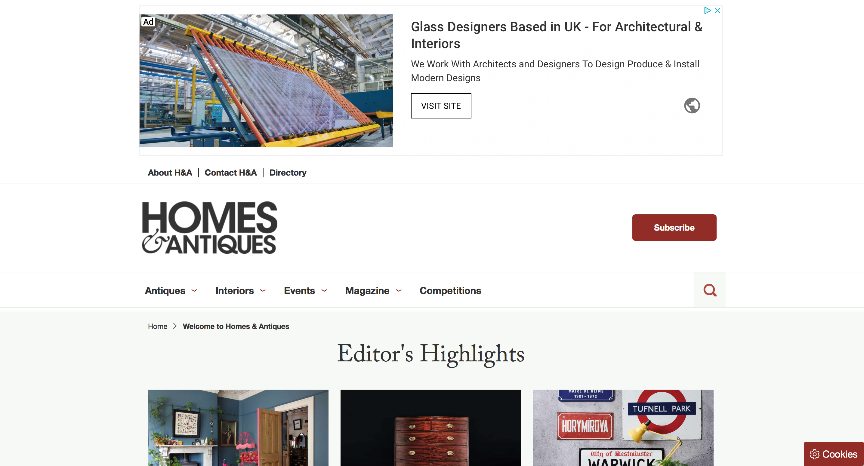Close the ad with X icon
The image size is (864, 466).
[717, 11]
